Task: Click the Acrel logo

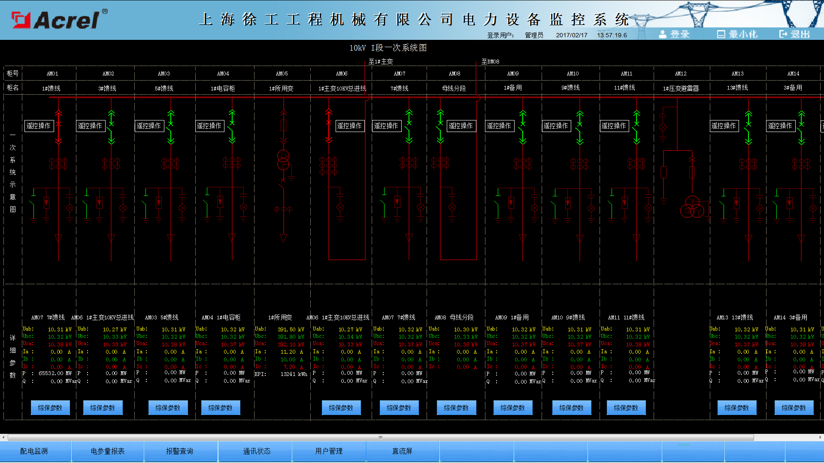Action: [x=59, y=19]
